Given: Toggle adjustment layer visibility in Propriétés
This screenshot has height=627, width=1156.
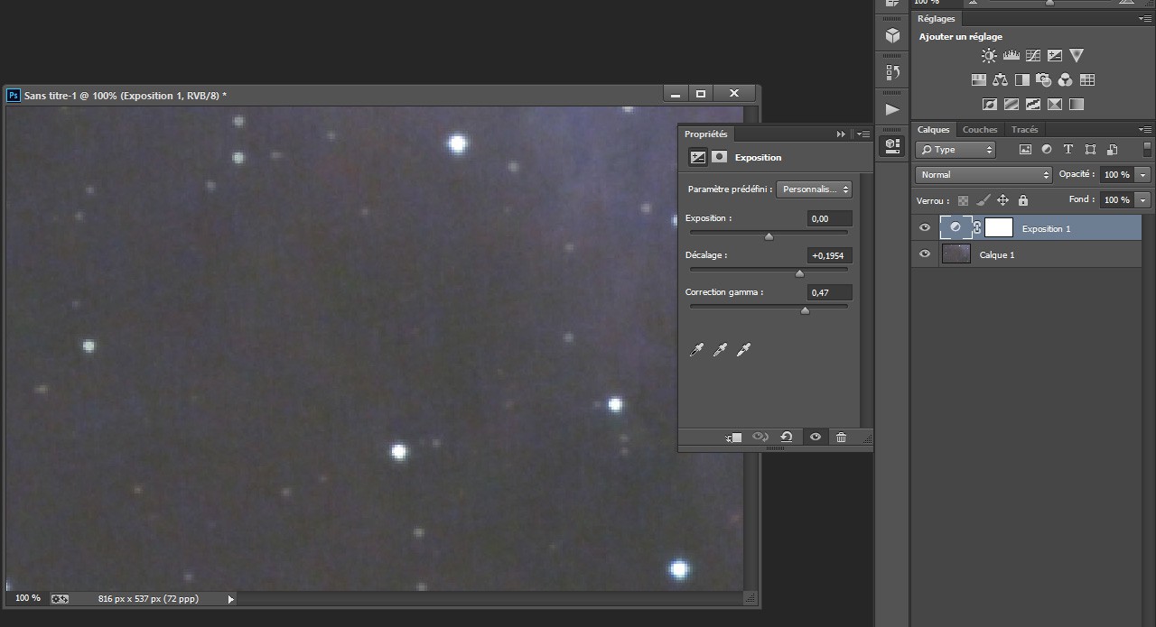Looking at the screenshot, I should tap(816, 438).
